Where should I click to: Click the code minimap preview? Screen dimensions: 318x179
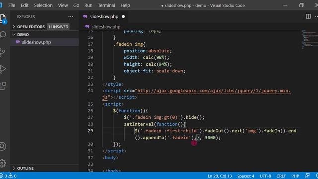[x=309, y=40]
